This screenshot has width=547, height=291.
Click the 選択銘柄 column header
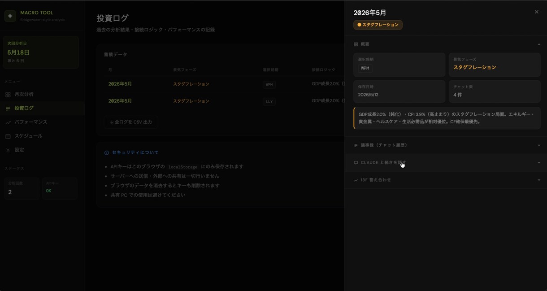(270, 70)
